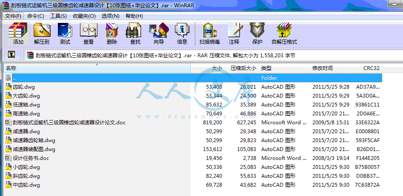Screen dimensions: 403x196
Task: Click the Word icon of 设计任务书.doc
Action: coord(9,158)
